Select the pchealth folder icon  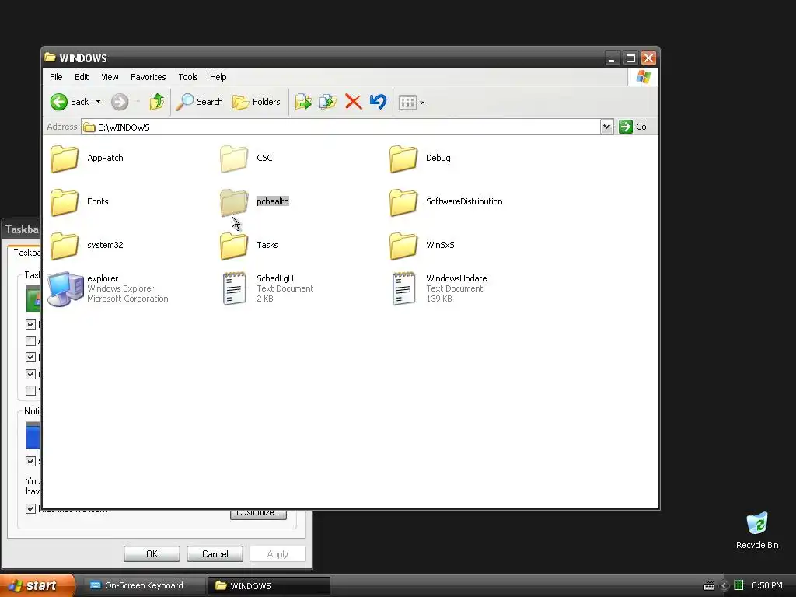click(234, 203)
